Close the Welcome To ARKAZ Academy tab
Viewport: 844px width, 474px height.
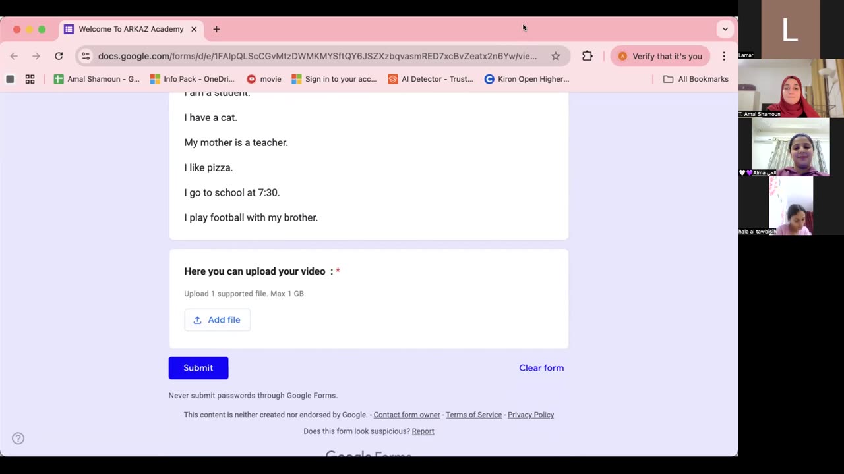coord(194,29)
